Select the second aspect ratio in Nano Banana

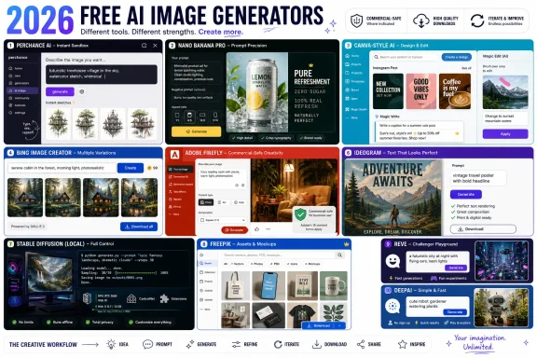point(190,117)
